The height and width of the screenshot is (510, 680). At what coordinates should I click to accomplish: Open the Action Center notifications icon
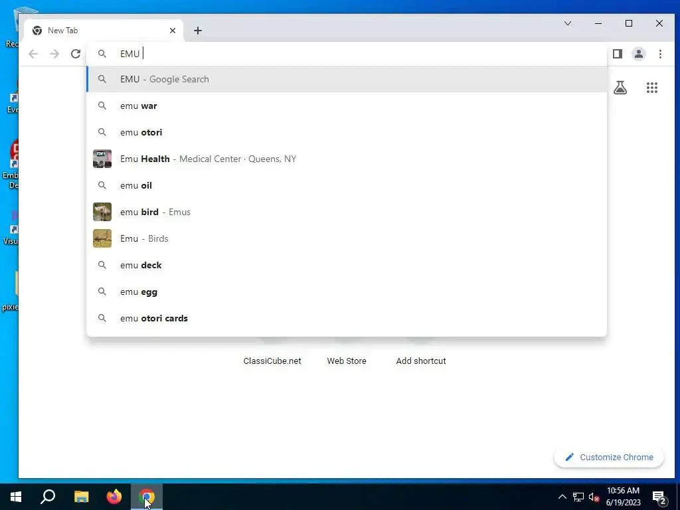(x=659, y=497)
